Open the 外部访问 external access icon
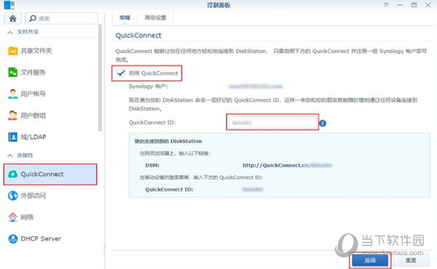Screen dimensions: 437x269 coord(13,196)
